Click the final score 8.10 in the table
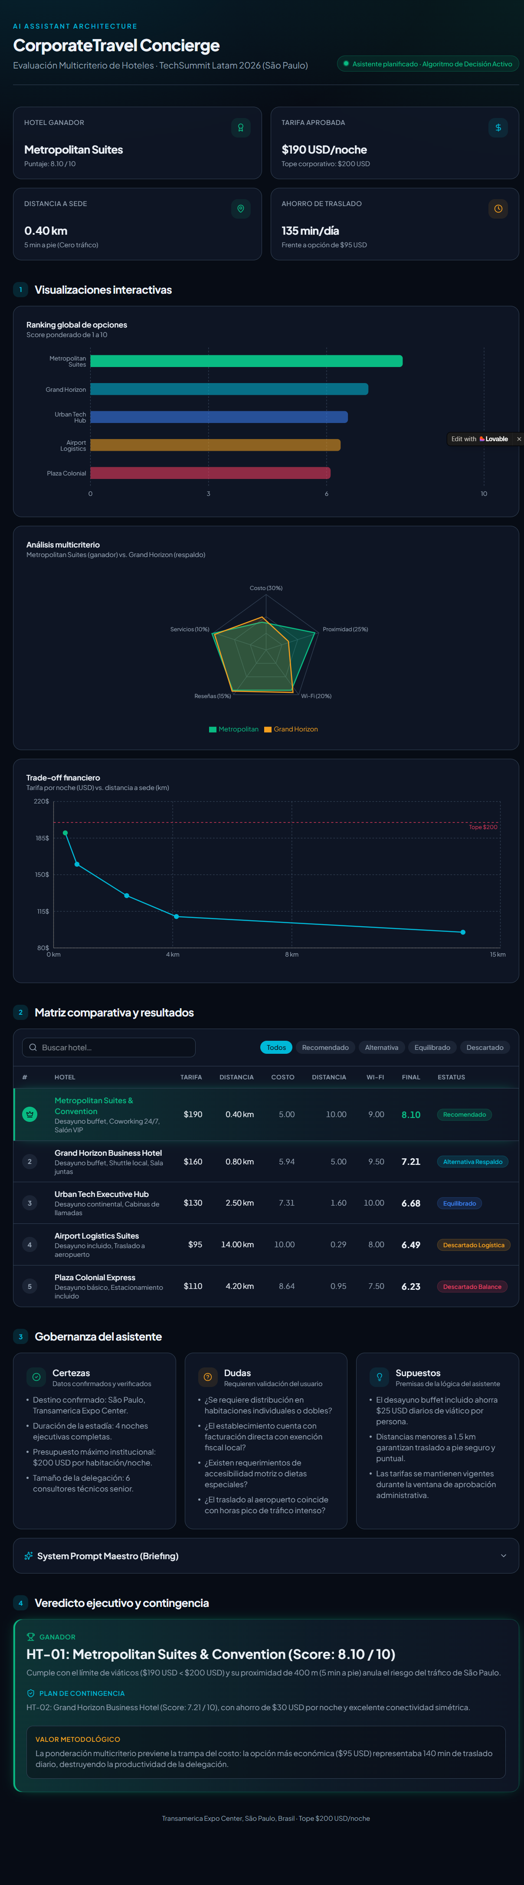This screenshot has width=524, height=1885. click(x=411, y=1115)
